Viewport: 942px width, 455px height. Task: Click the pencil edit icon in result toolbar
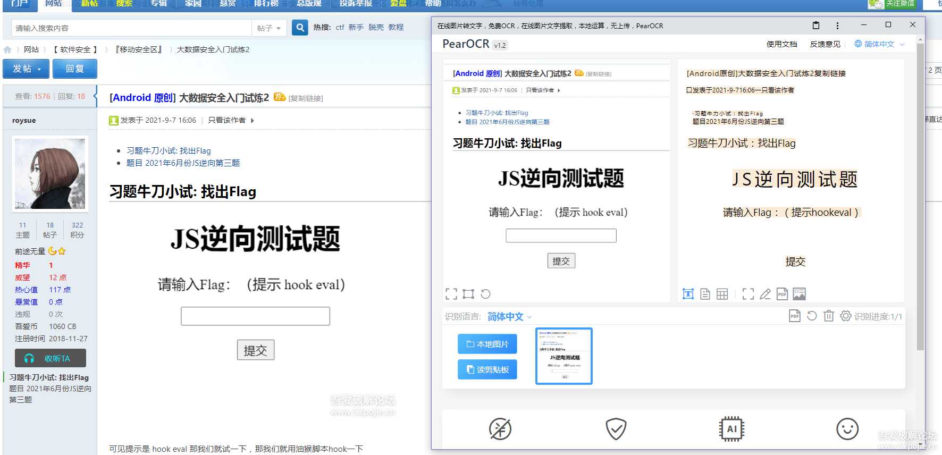765,294
